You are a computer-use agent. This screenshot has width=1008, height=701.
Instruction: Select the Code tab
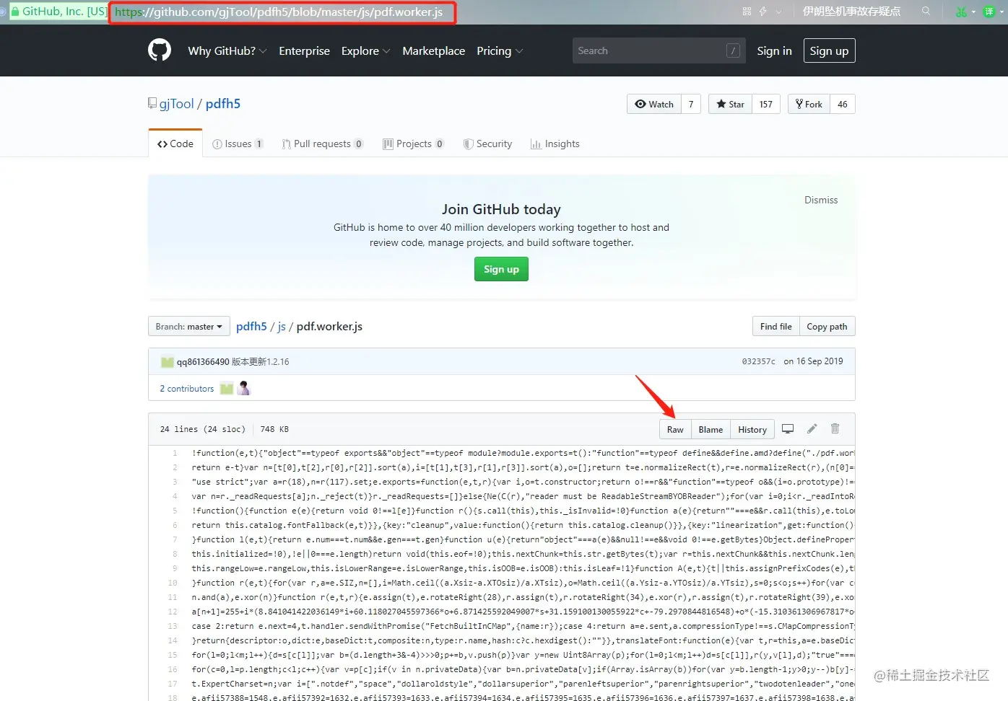coord(175,144)
